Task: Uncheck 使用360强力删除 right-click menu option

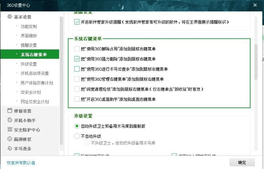Action: [77, 59]
